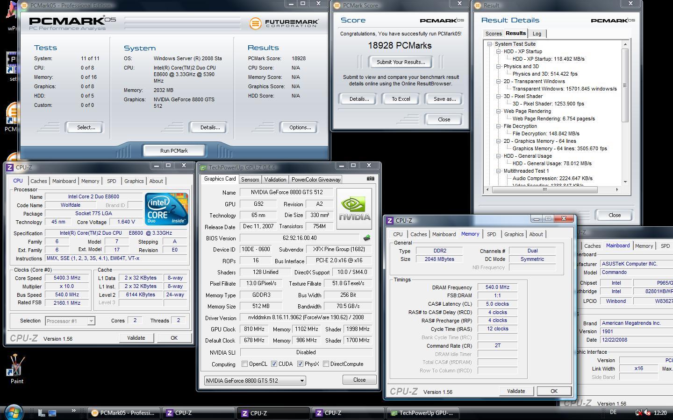673x420 pixels.
Task: Collapse the Multithreaded Test 1 node
Action: (x=498, y=171)
